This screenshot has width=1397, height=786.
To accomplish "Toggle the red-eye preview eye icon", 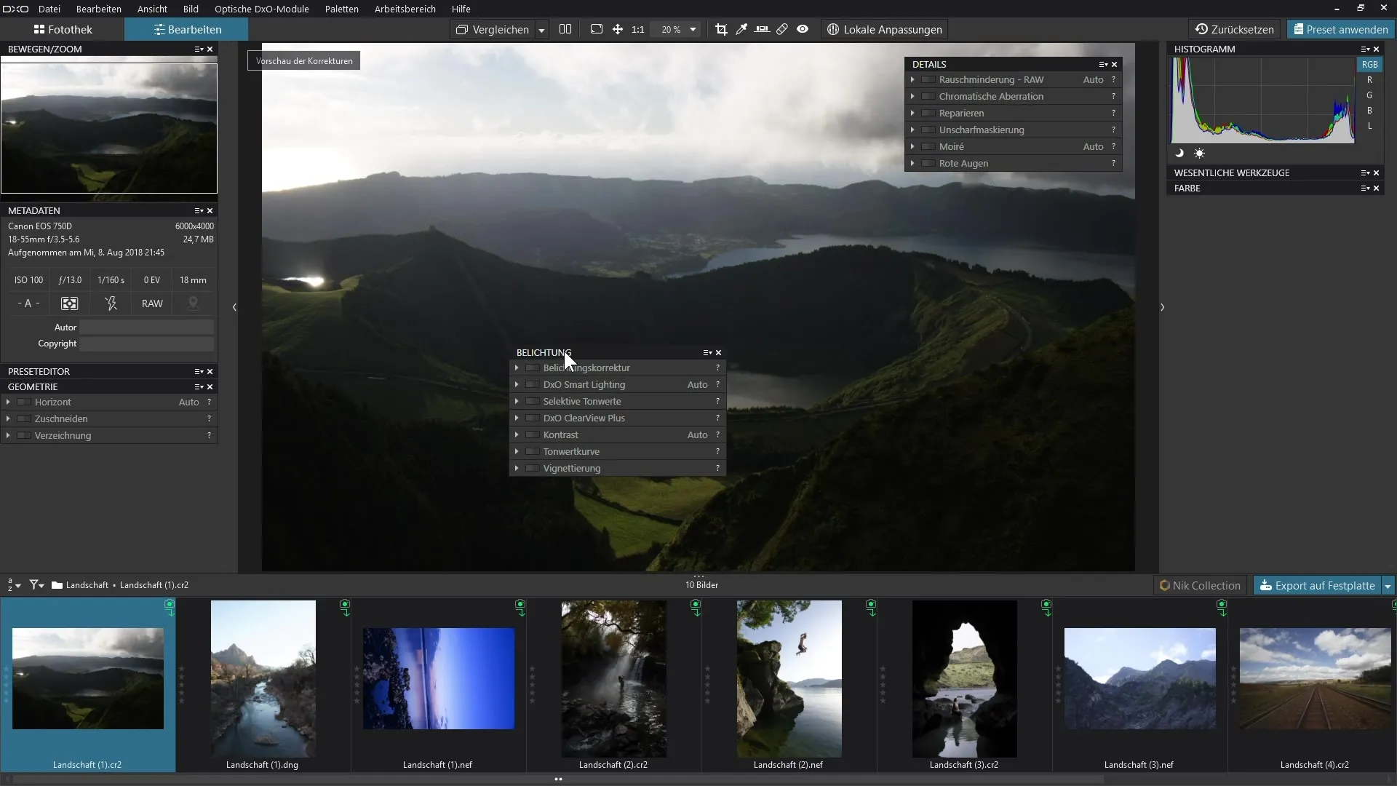I will (x=803, y=29).
